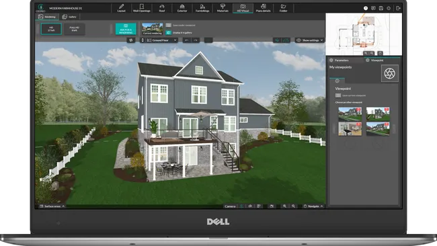Open the Current rendering thumbnail
The image size is (437, 246).
coord(152,29)
